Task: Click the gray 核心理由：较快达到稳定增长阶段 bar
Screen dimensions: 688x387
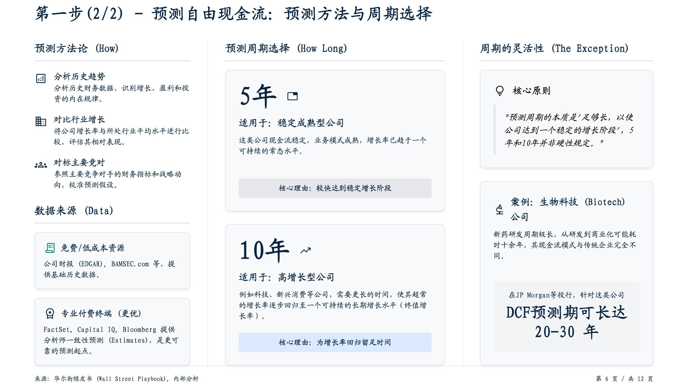Action: [x=335, y=188]
